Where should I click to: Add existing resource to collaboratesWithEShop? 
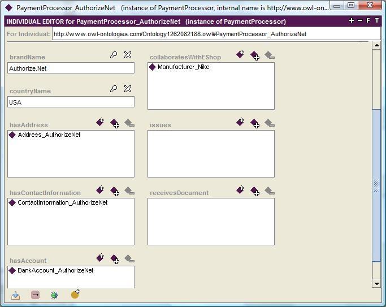click(255, 55)
